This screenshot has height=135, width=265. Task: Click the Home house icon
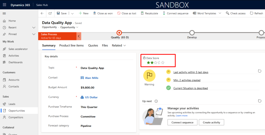[x=5, y=21]
